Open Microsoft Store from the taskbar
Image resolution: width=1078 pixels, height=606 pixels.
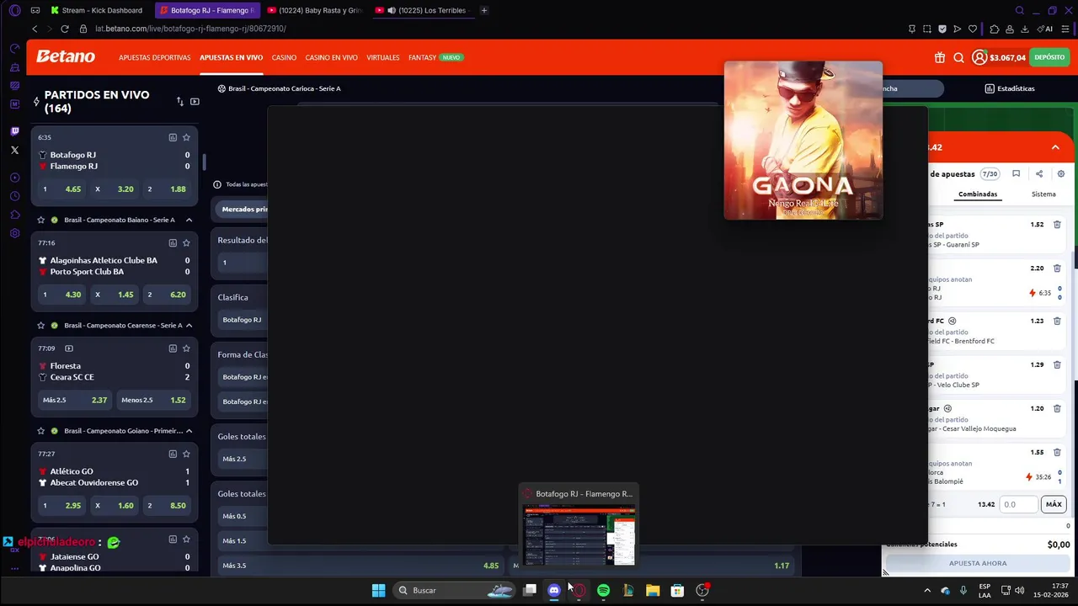677,590
